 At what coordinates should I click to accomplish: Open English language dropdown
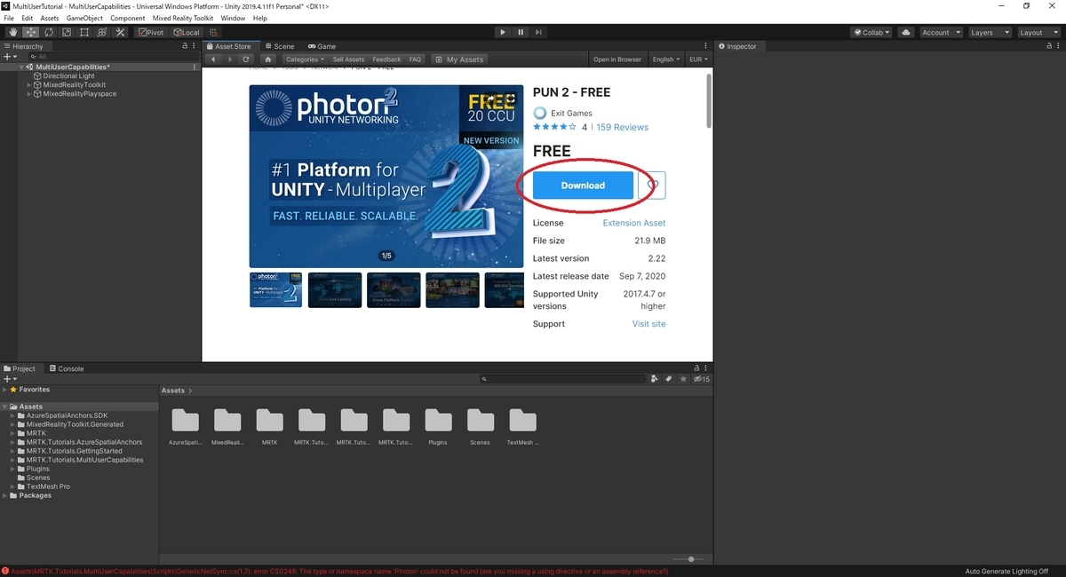tap(666, 59)
